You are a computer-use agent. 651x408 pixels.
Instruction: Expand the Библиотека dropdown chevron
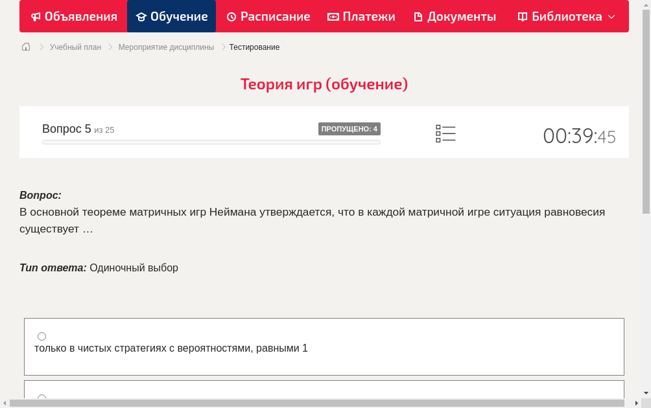[x=611, y=17]
